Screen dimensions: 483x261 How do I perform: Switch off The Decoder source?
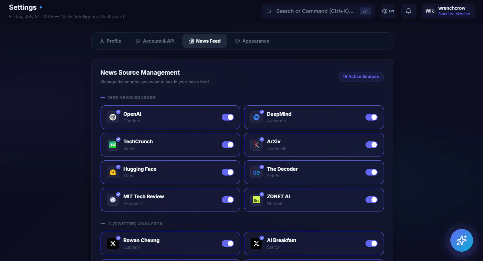[372, 172]
